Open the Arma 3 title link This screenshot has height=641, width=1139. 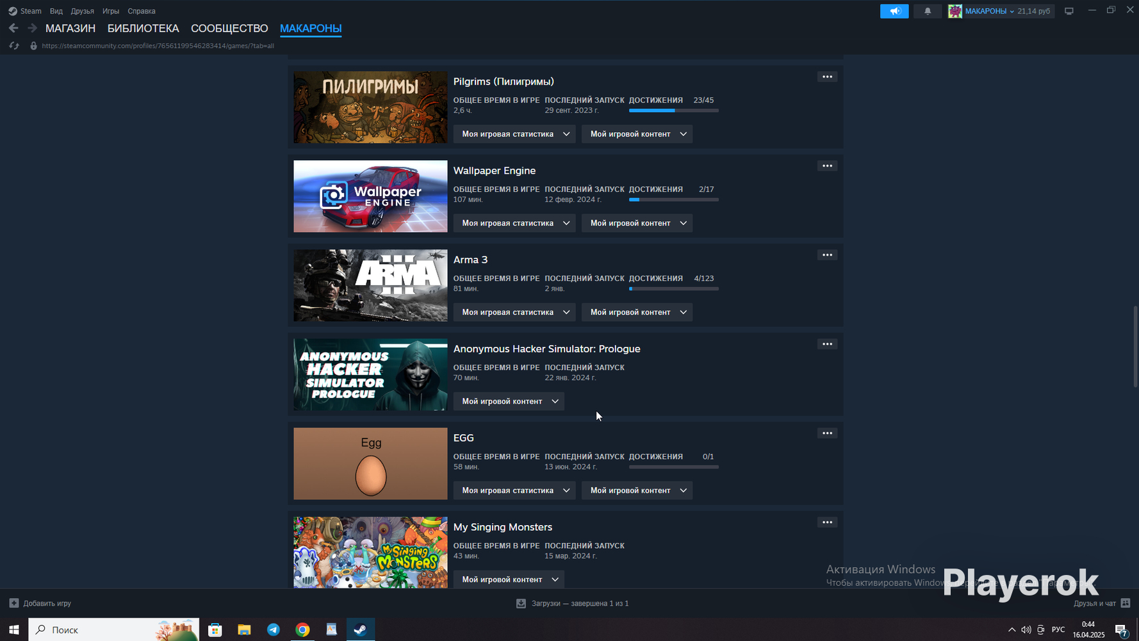coord(470,260)
